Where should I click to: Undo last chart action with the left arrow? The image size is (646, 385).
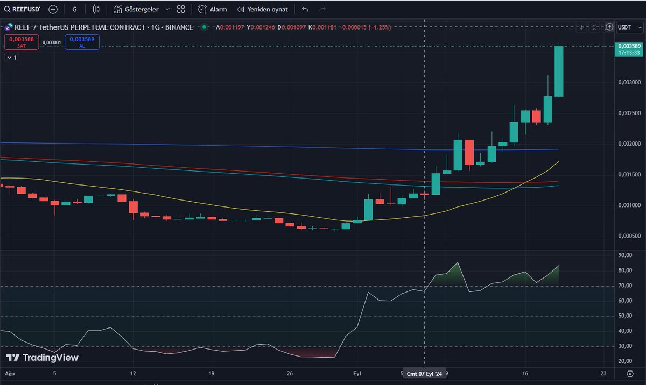304,9
